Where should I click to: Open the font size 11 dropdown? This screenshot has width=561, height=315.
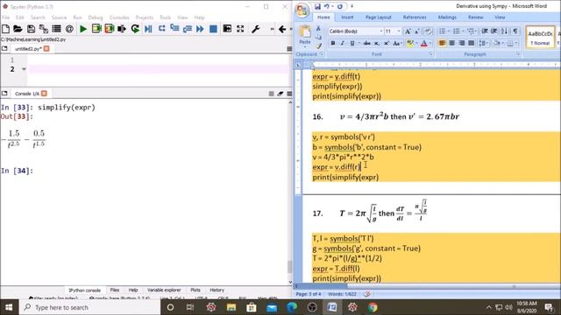tap(399, 31)
